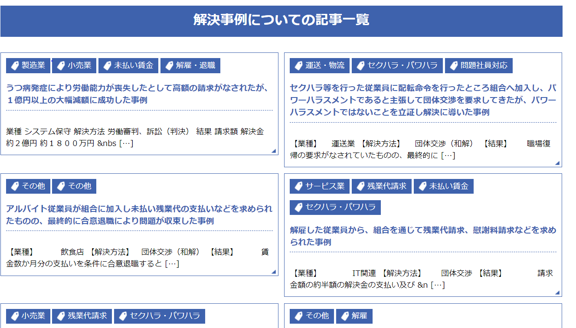Click corner triangle of 飲食店 article card

point(274,272)
